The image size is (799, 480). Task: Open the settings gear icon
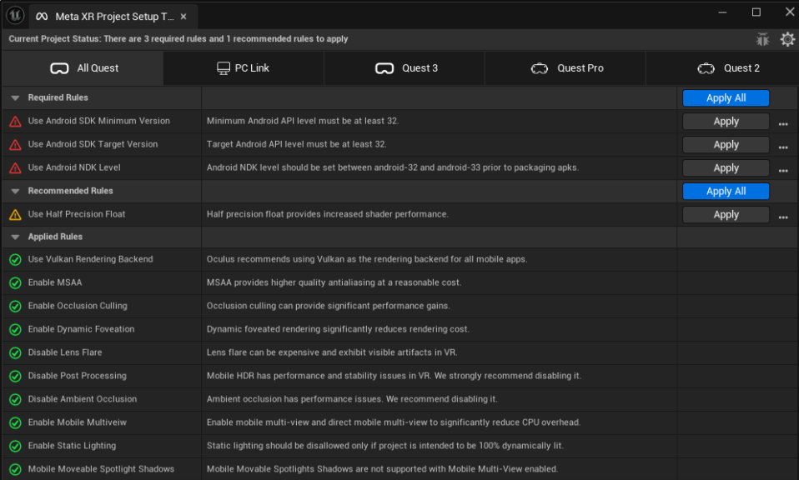pyautogui.click(x=787, y=39)
